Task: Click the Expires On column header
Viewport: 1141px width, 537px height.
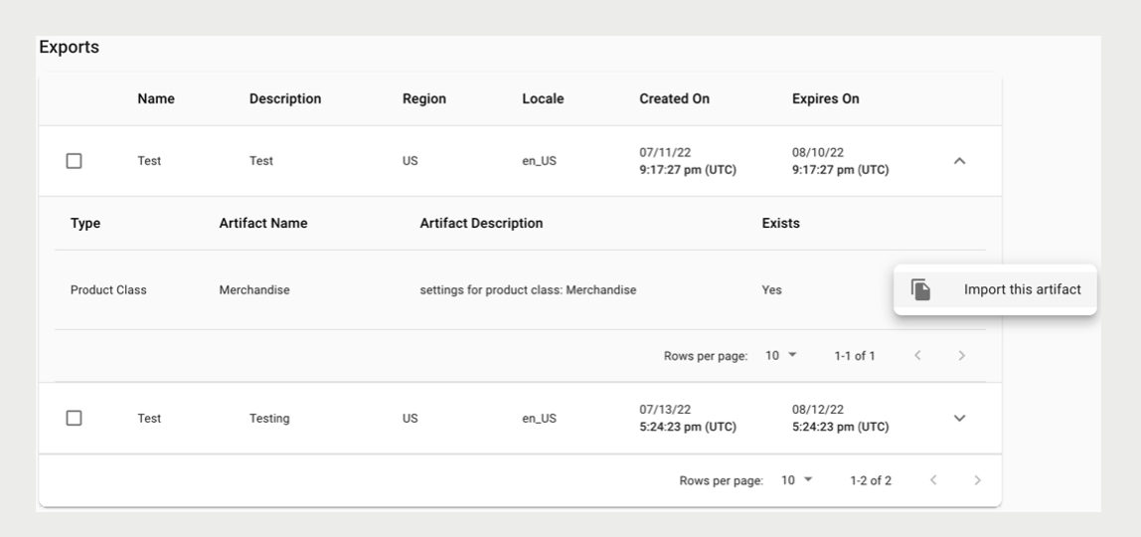Action: click(x=825, y=99)
